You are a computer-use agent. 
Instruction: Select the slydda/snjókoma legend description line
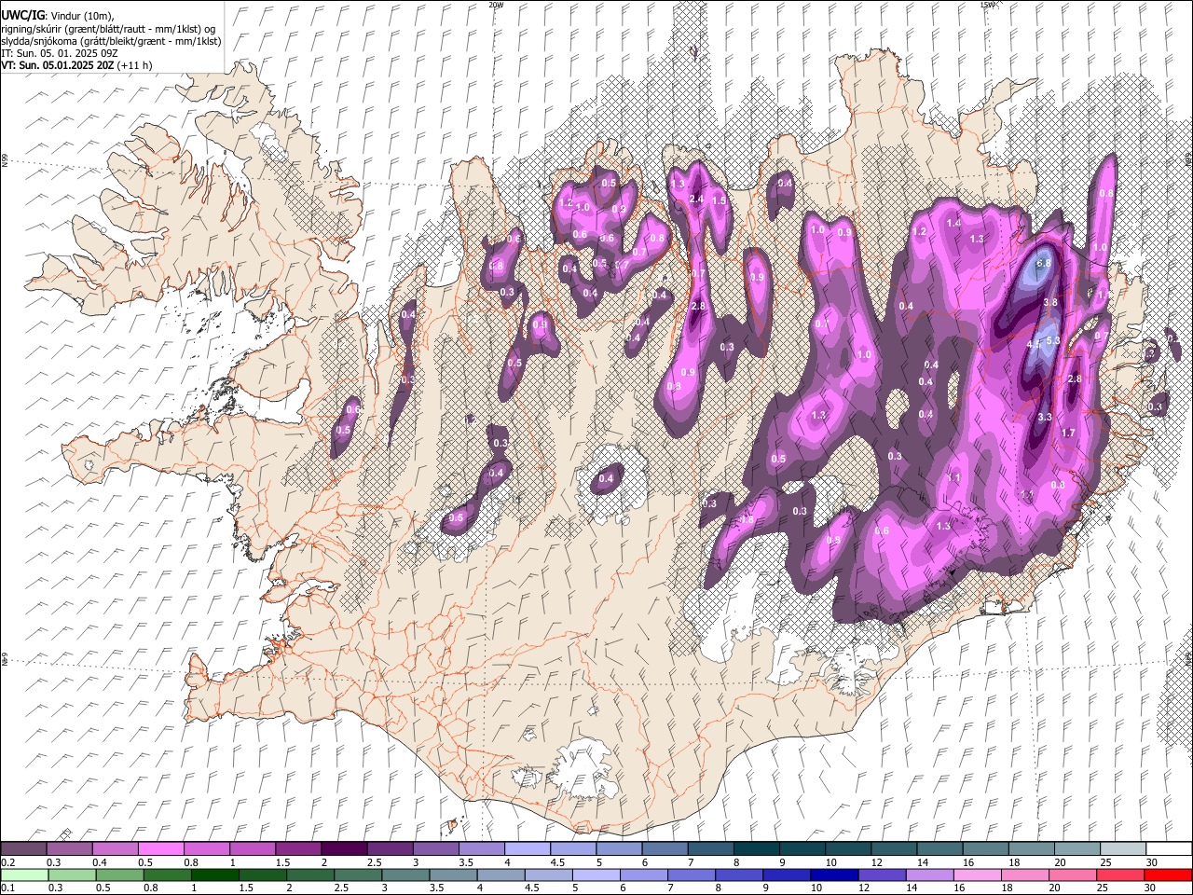[111, 41]
